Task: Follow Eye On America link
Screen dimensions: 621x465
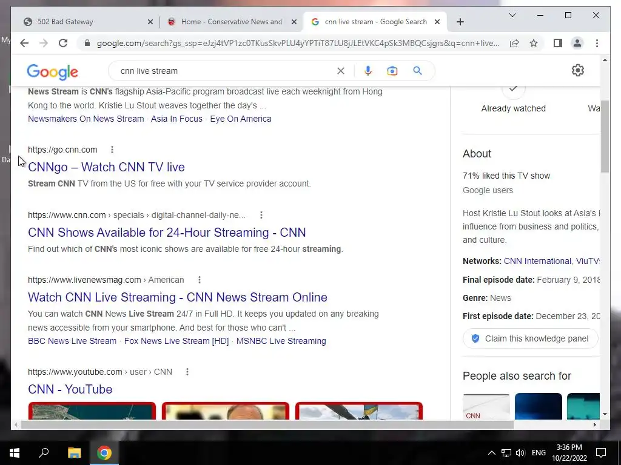Action: [241, 119]
